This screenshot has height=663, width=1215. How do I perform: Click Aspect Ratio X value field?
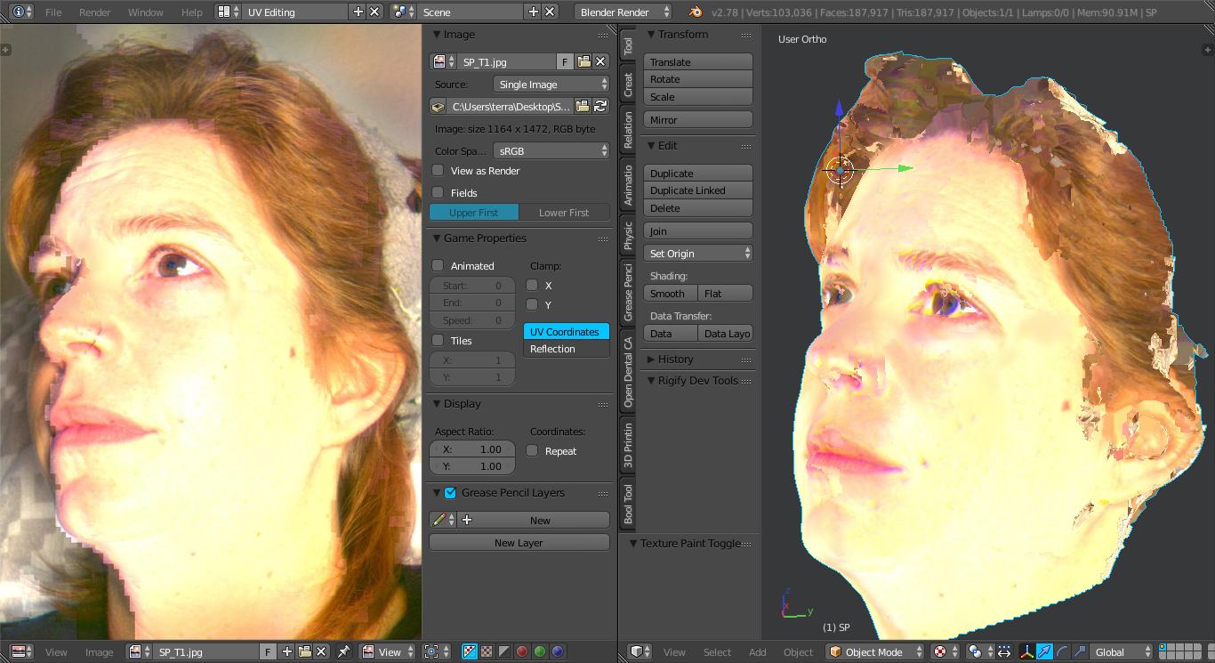(472, 449)
